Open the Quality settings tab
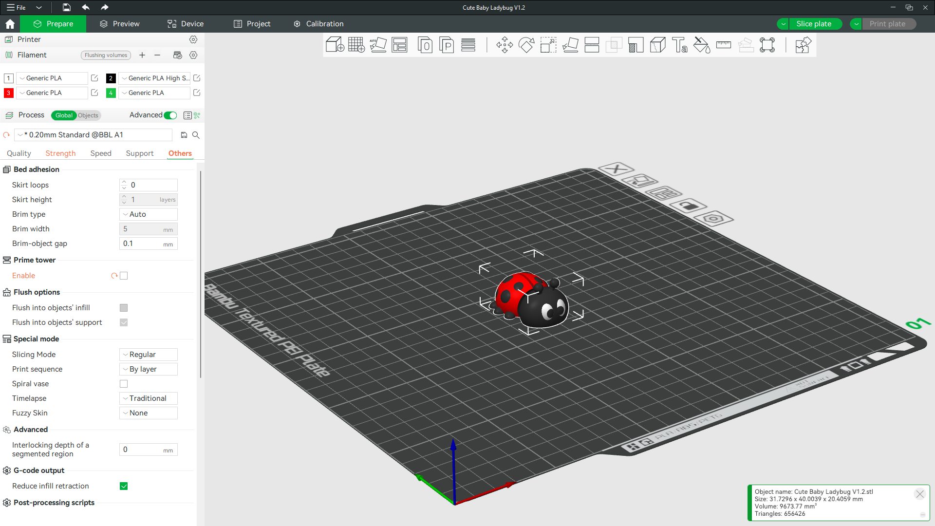The image size is (935, 526). point(19,153)
